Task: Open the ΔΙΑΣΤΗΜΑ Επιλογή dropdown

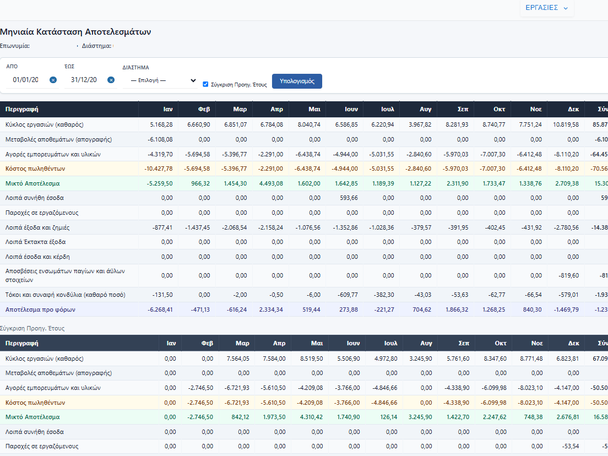Action: point(160,80)
